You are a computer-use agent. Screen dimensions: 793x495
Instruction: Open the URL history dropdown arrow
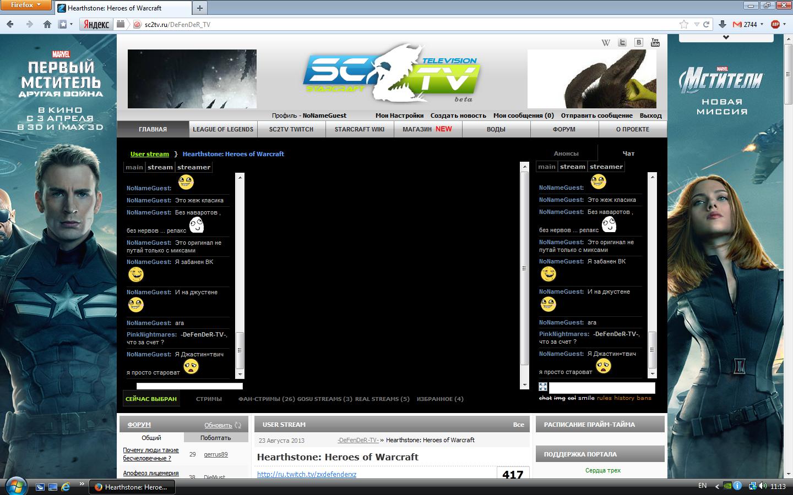(697, 24)
